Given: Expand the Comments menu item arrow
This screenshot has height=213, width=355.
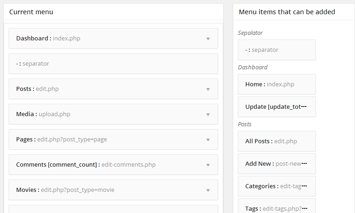Looking at the screenshot, I should pos(208,165).
